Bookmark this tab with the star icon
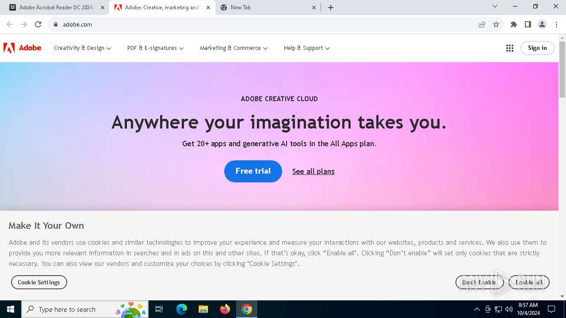 tap(496, 24)
